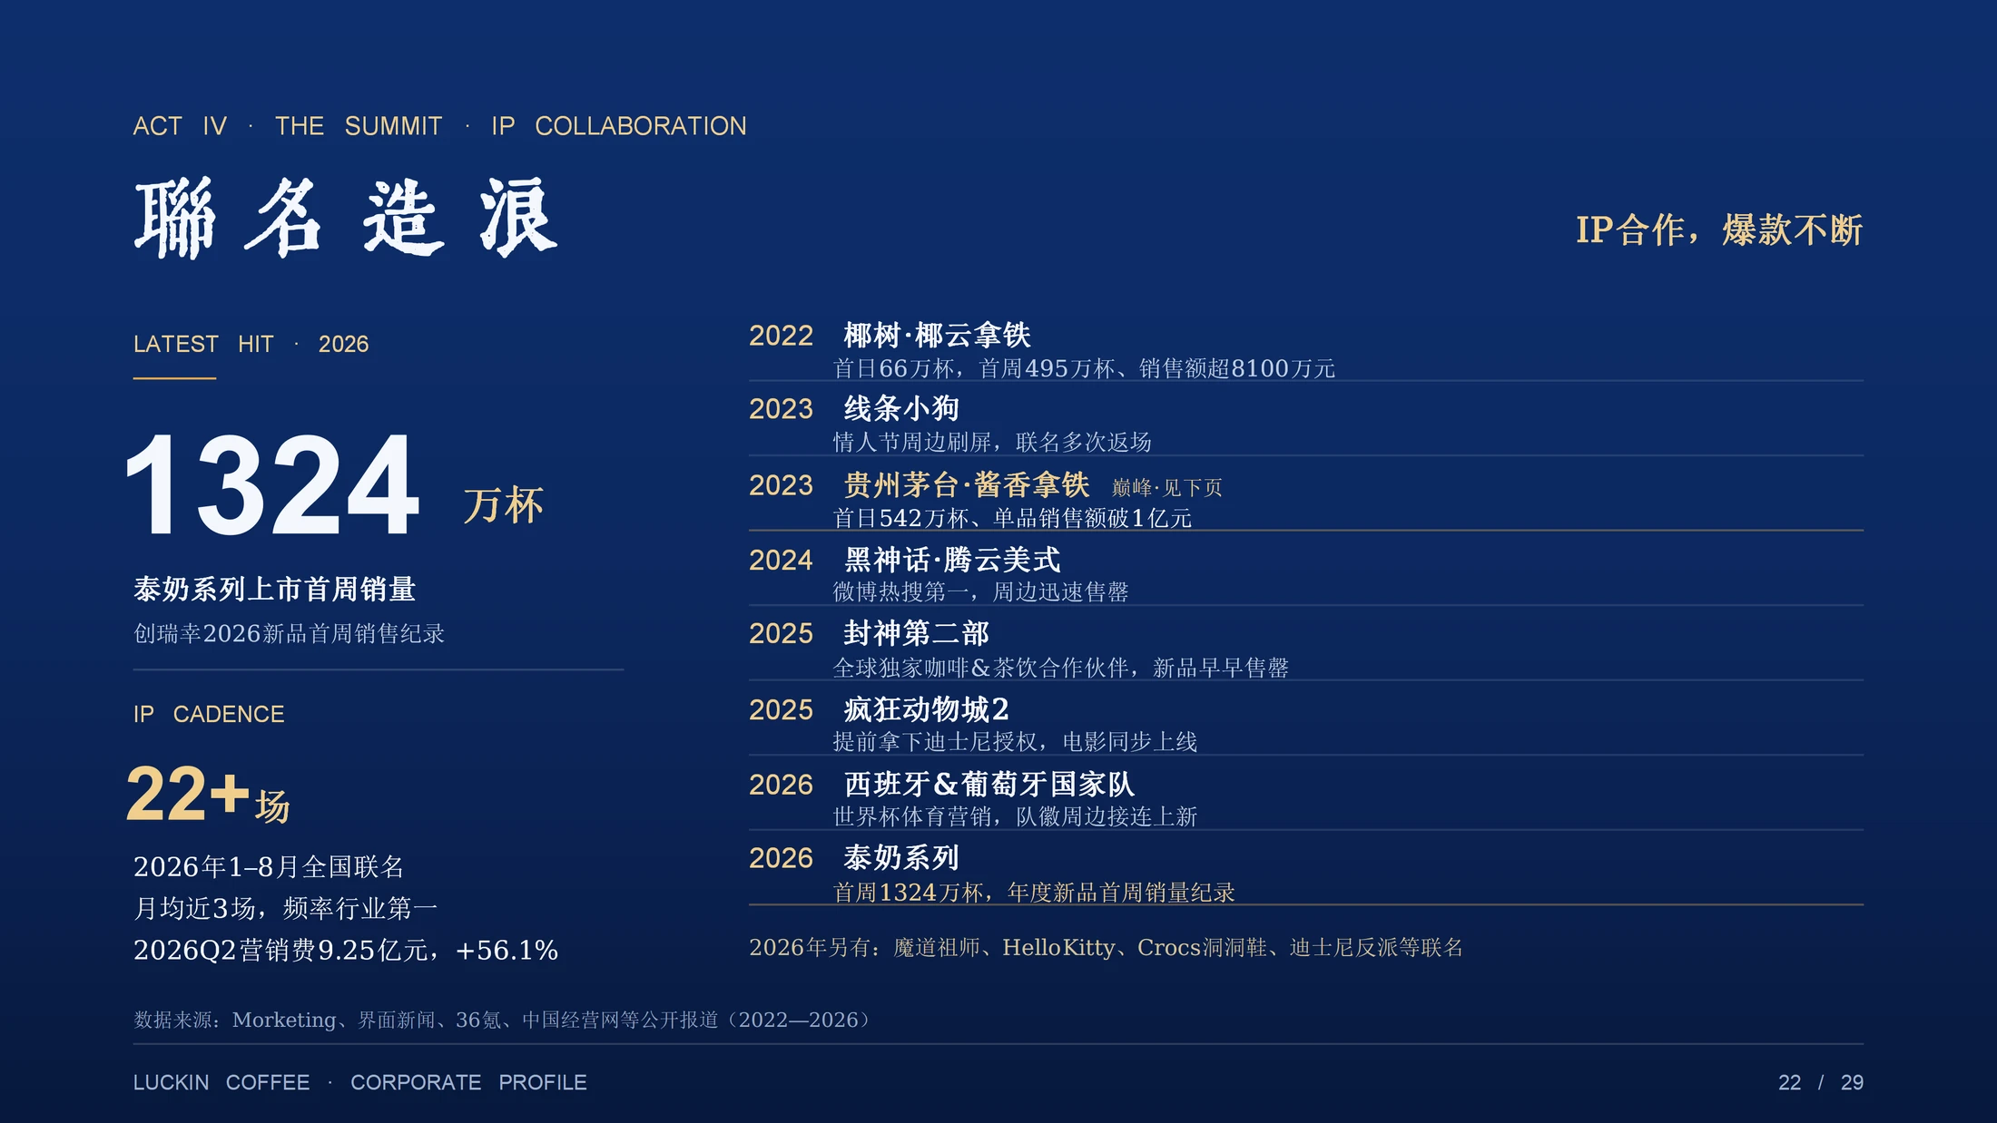Click the header text 'ACT IV · THE SUMMIT · IP COLLABORATION'
The height and width of the screenshot is (1123, 1997).
click(439, 126)
